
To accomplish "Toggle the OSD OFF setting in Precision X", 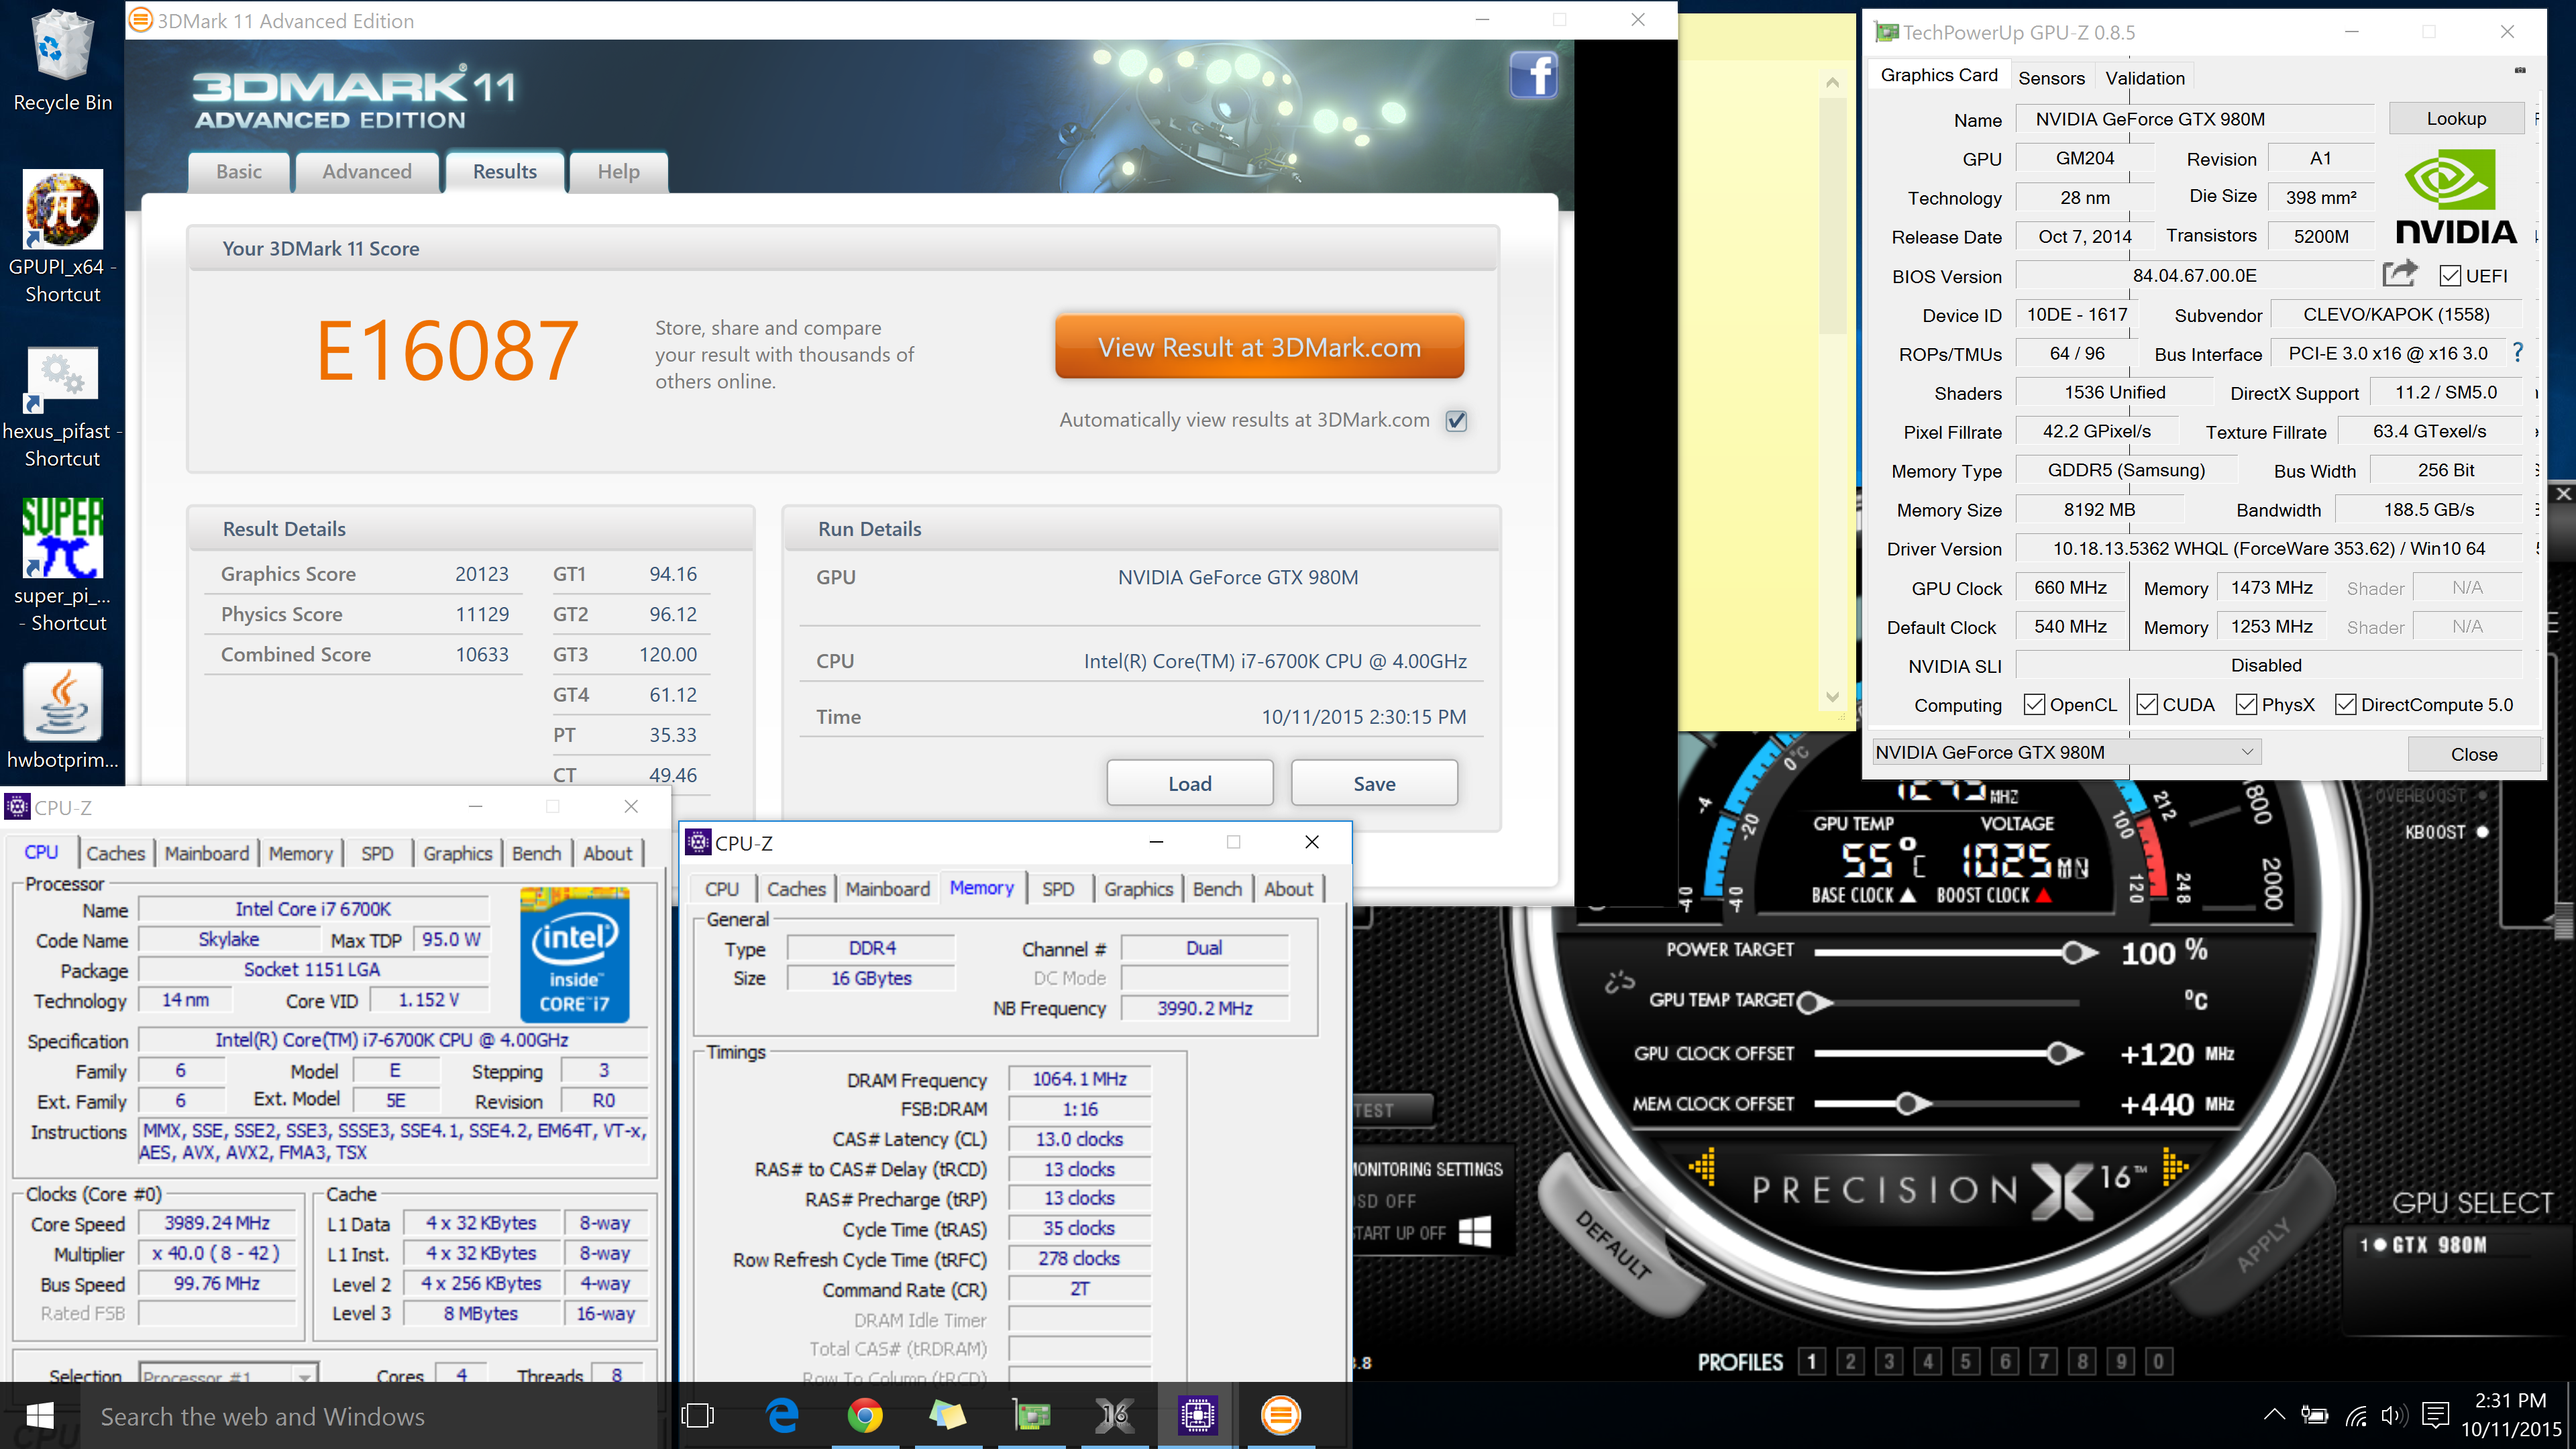I will click(1384, 1200).
